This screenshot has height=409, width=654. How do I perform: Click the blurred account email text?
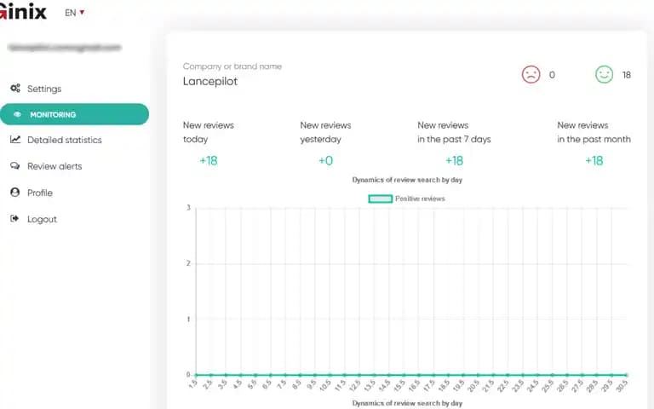coord(65,48)
